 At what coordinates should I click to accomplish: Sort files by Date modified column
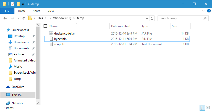pos(121,26)
